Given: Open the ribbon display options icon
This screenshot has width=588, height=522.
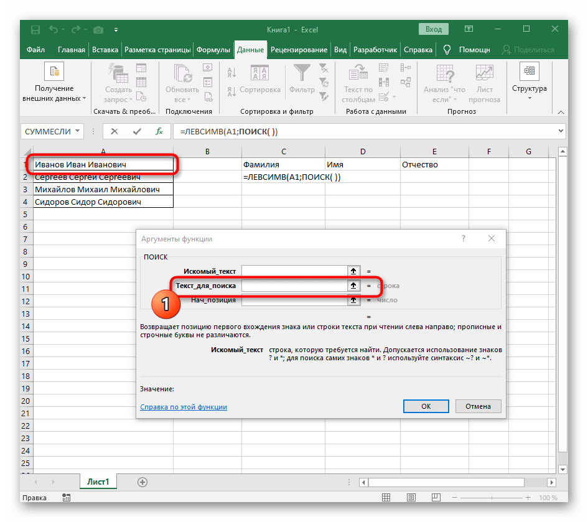Looking at the screenshot, I should (x=469, y=29).
